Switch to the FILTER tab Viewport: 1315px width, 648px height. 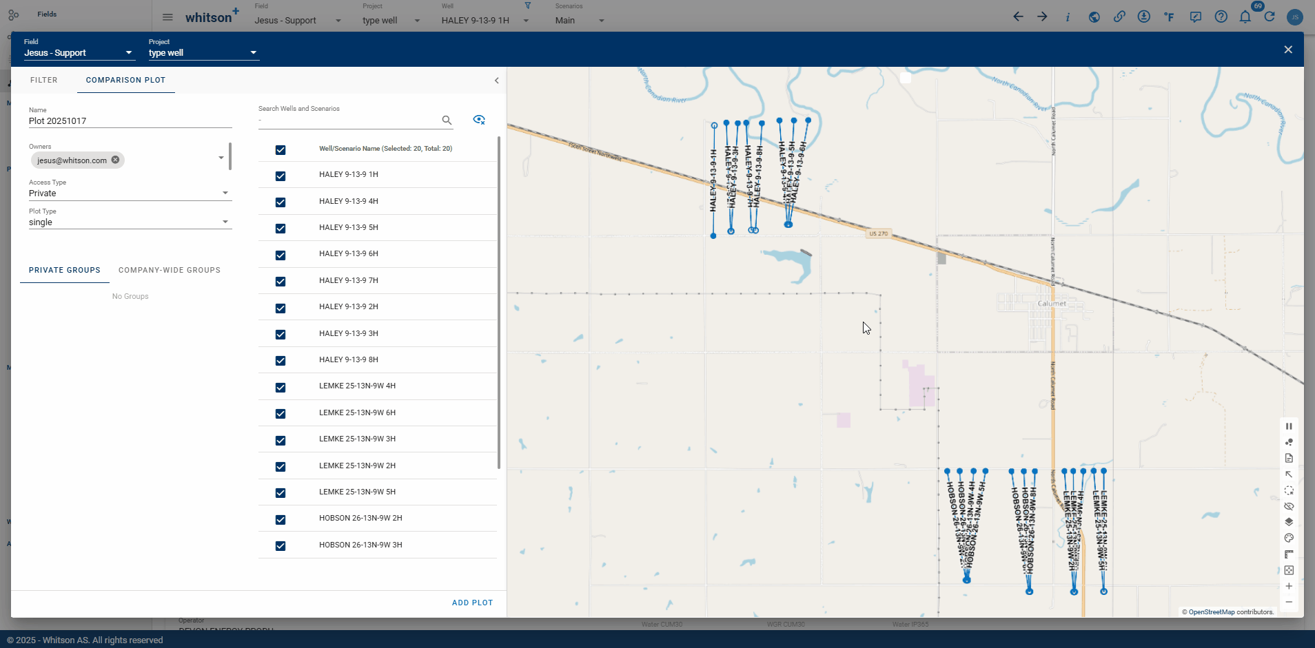point(44,80)
